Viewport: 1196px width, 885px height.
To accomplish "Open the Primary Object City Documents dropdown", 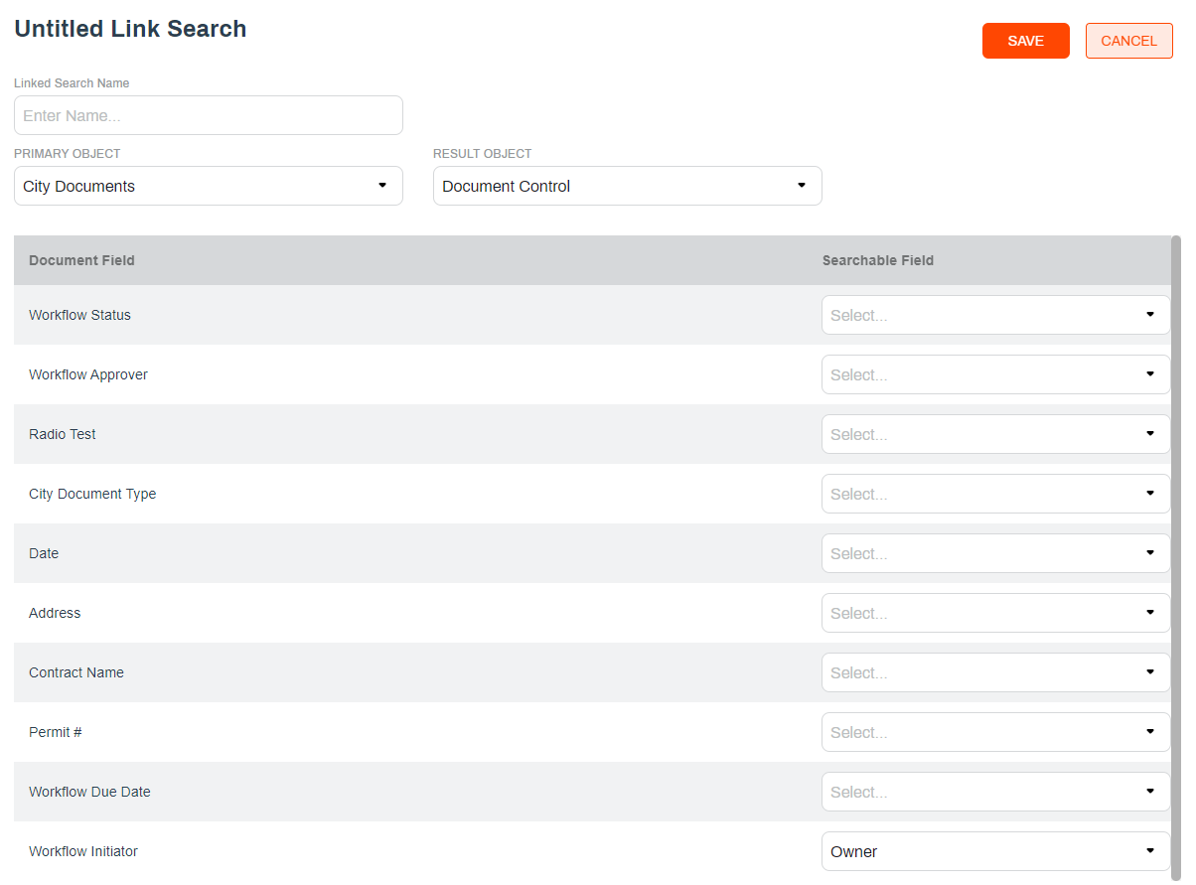I will pyautogui.click(x=209, y=186).
